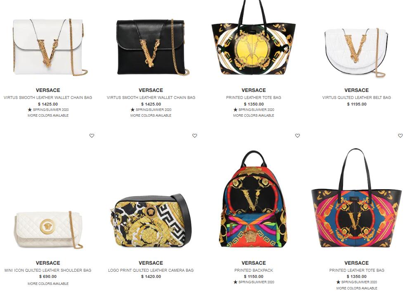This screenshot has width=414, height=294.
Task: Open colorful printed backpack product image
Action: pyautogui.click(x=253, y=199)
